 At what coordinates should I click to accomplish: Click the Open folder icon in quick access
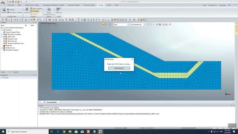point(10,1)
